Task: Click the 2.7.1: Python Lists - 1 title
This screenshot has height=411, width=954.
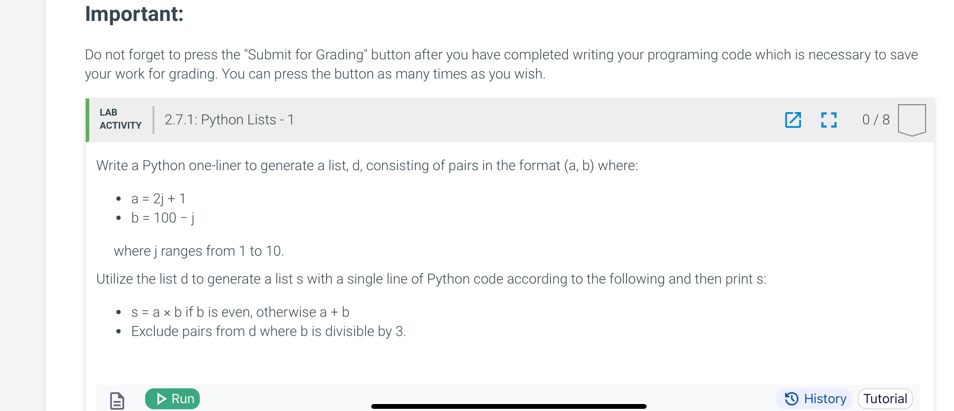Action: [229, 119]
